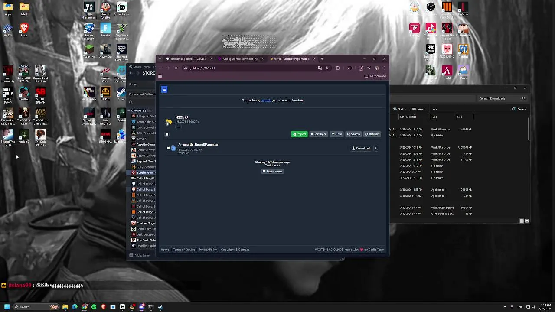The image size is (555, 312).
Task: Open more options for Among-Us-SteamRIP.com.rar
Action: [x=375, y=149]
